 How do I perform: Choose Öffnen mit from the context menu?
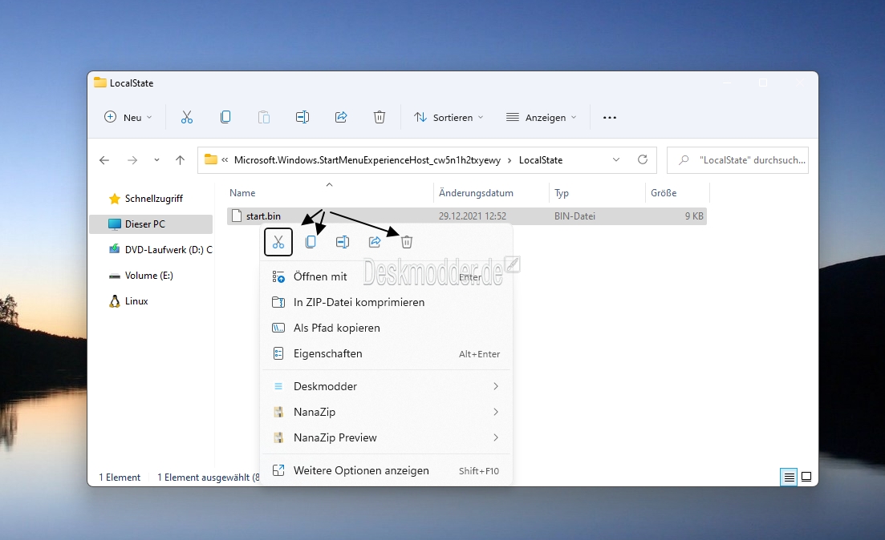point(387,276)
